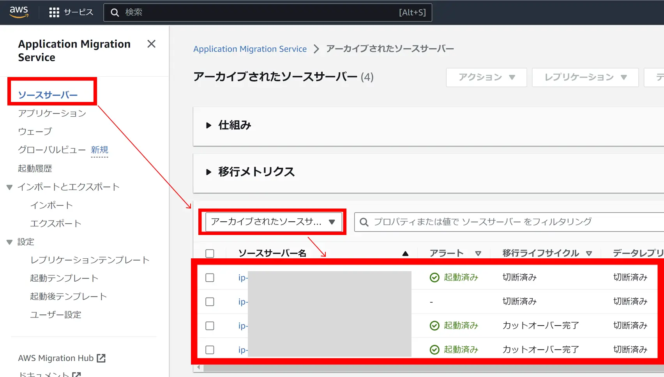This screenshot has height=377, width=664.
Task: Expand the 仕組み section
Action: pyautogui.click(x=208, y=125)
